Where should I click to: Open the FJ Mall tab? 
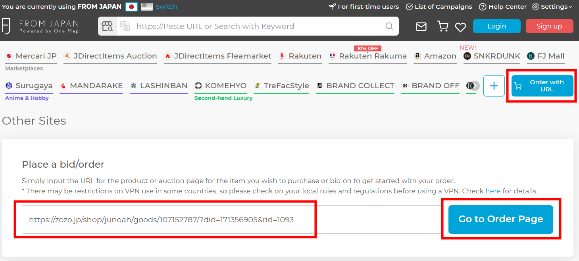click(x=546, y=56)
